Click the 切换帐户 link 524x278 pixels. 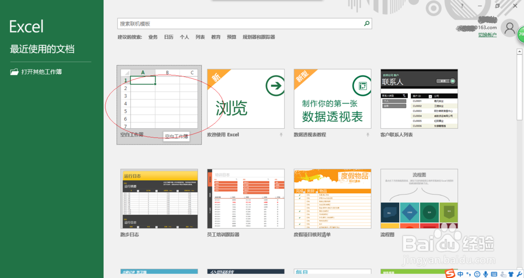click(x=487, y=35)
